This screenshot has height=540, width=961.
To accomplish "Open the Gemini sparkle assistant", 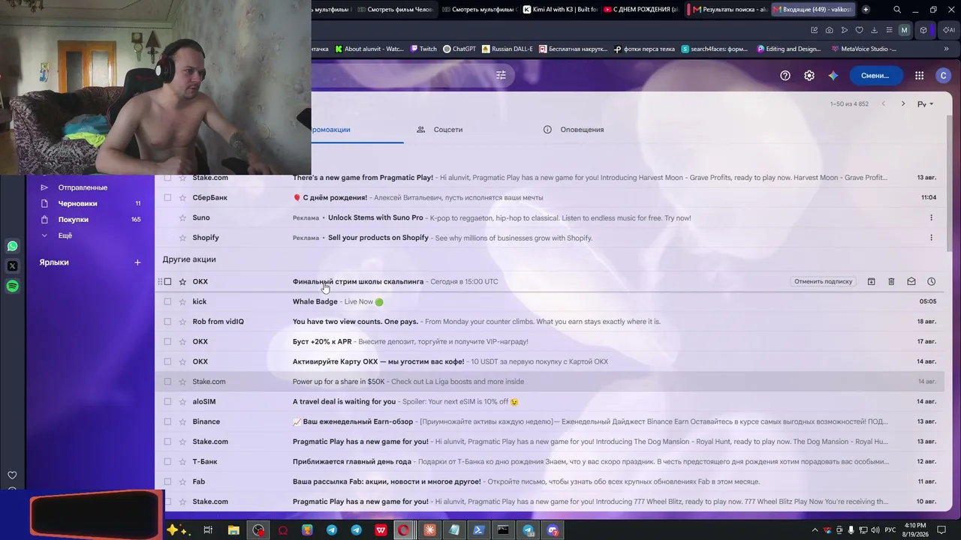I will pyautogui.click(x=833, y=75).
